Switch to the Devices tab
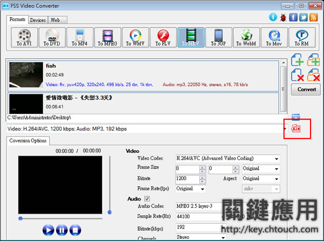This screenshot has width=324, height=241. click(x=38, y=20)
